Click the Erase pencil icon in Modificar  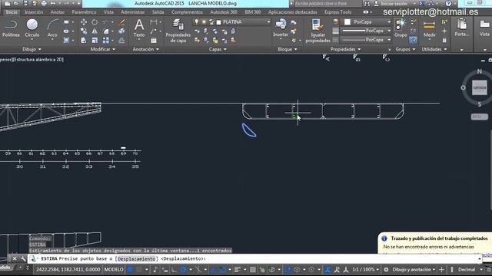(x=121, y=22)
